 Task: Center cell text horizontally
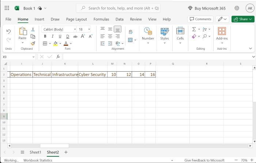110,36
